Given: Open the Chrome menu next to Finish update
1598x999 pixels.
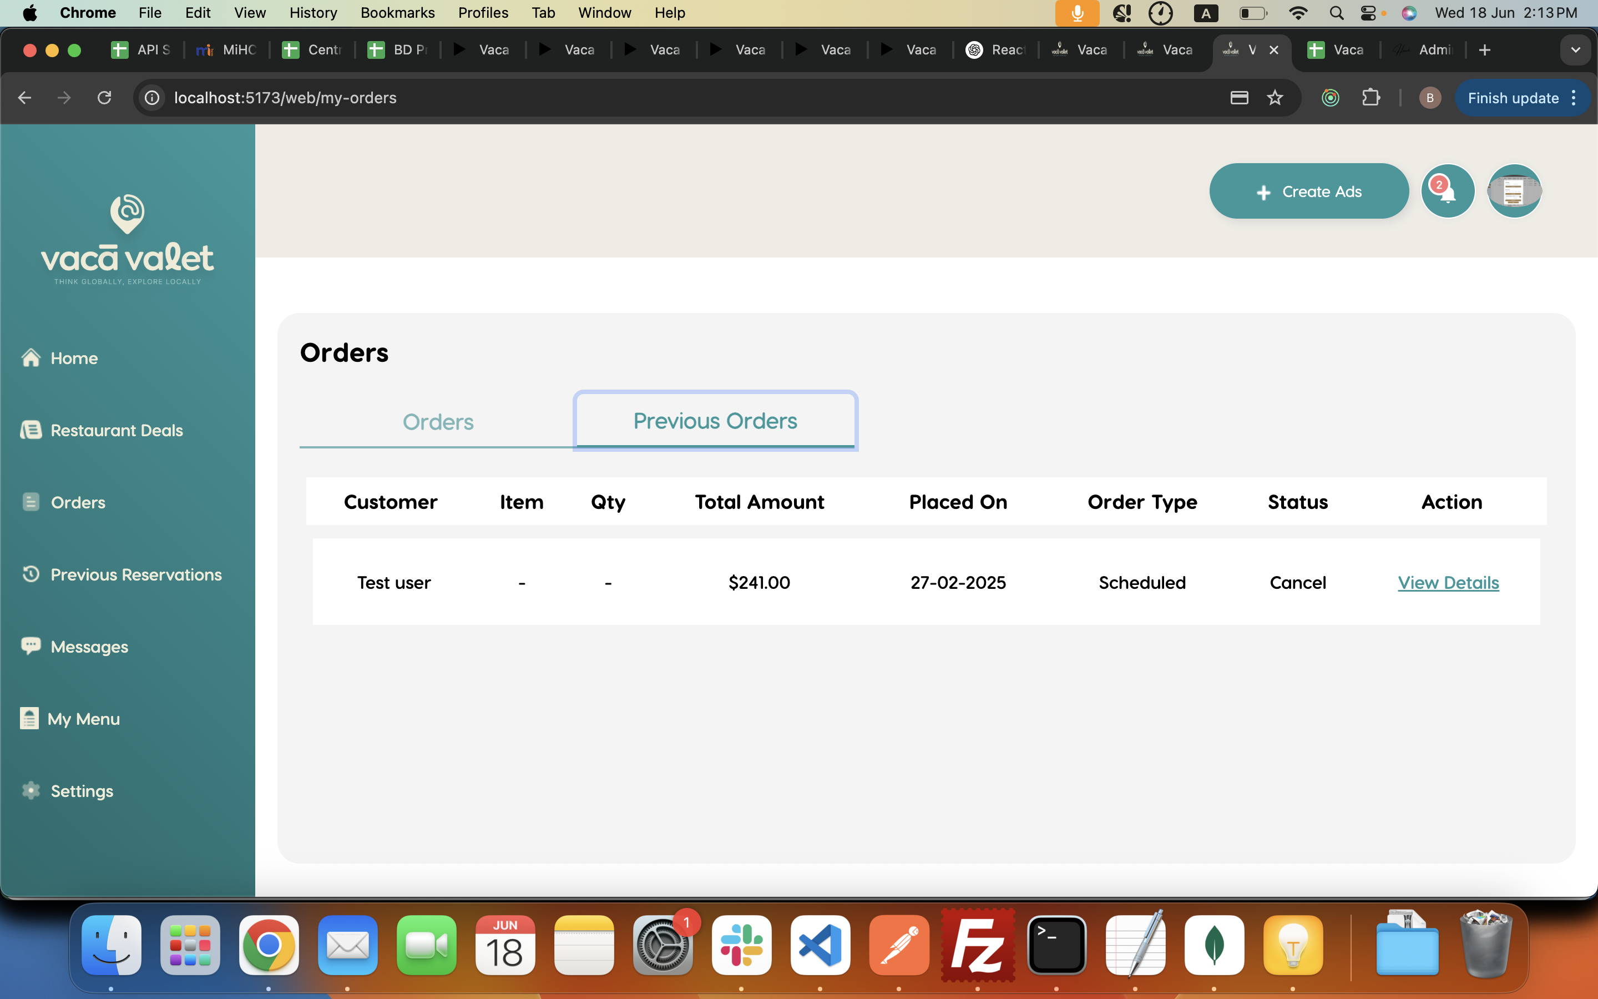Looking at the screenshot, I should pyautogui.click(x=1574, y=98).
